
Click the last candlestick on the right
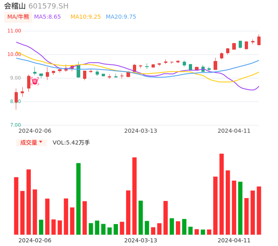pos(259,41)
